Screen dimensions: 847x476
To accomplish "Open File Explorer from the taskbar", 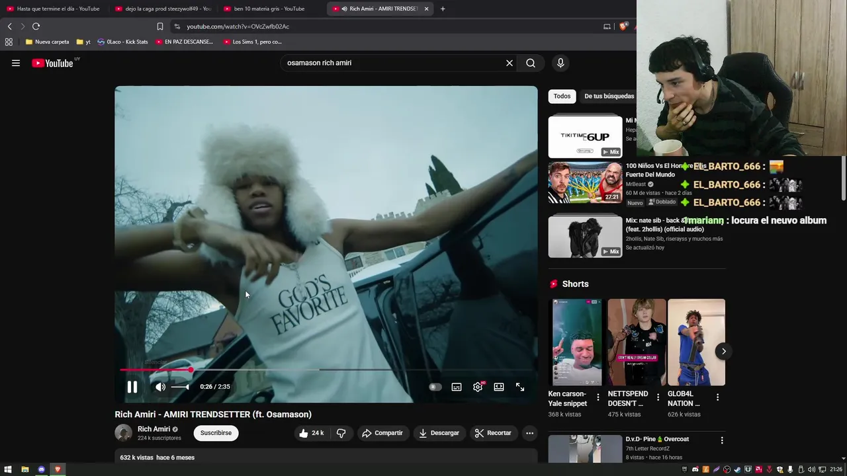I will pos(25,469).
